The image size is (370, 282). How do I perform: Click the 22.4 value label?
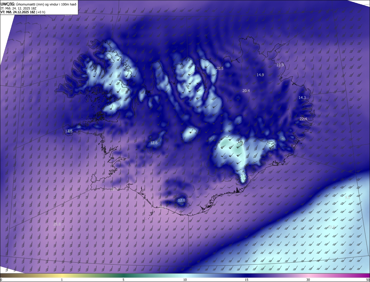303,119
